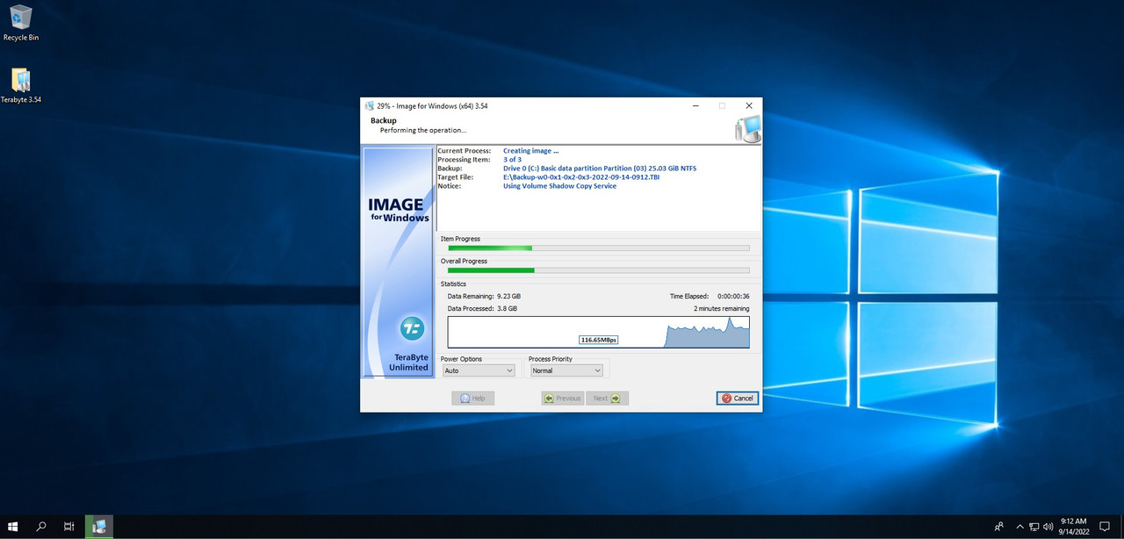
Task: Click the disabled Help button
Action: 473,398
